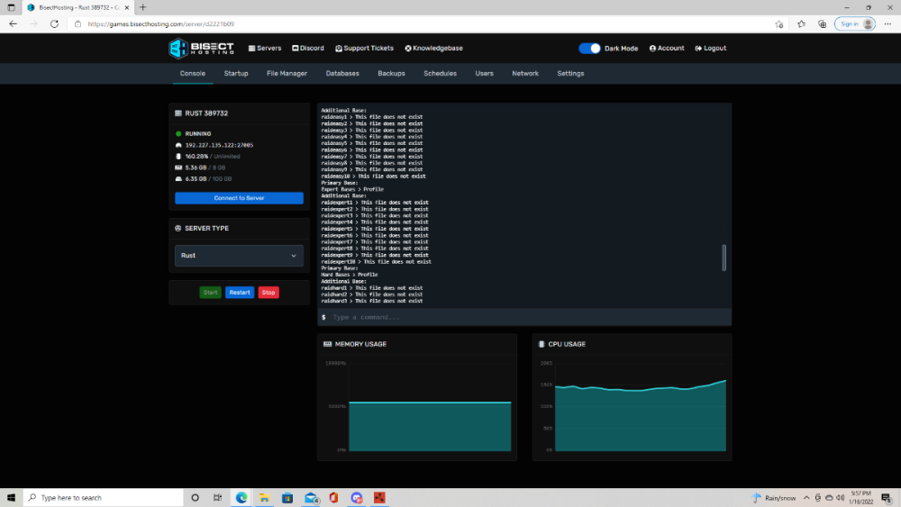Open the Knowledgebase link
Image resolution: width=901 pixels, height=507 pixels.
pos(434,49)
